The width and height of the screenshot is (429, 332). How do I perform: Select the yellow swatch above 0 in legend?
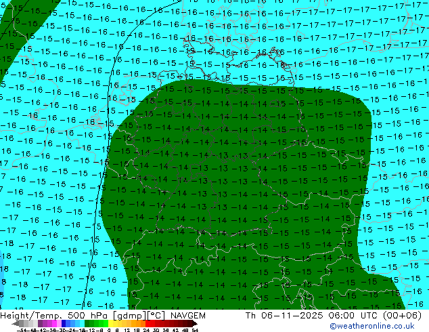coord(110,324)
